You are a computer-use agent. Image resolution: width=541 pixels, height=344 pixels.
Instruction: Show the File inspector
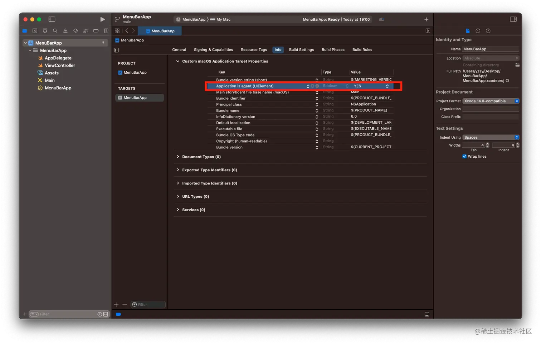[x=468, y=31]
